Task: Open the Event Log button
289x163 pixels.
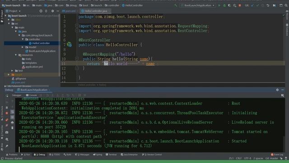Action: click(277, 155)
